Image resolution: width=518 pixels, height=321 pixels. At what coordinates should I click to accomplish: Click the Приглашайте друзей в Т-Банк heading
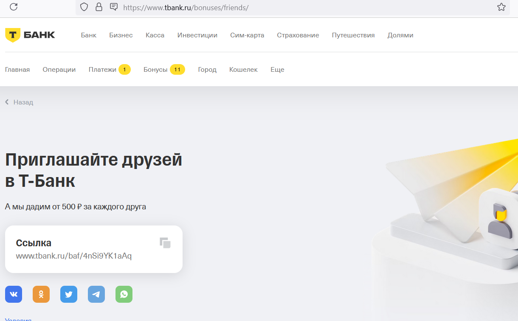pyautogui.click(x=93, y=171)
